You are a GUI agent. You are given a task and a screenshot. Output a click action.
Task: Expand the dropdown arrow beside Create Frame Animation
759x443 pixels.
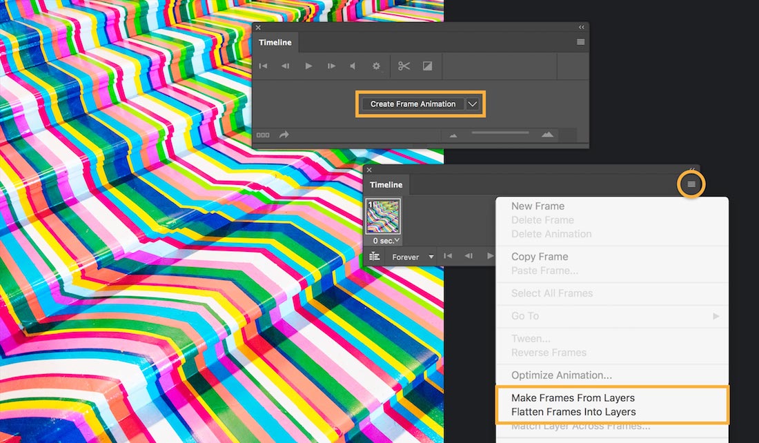(x=473, y=104)
